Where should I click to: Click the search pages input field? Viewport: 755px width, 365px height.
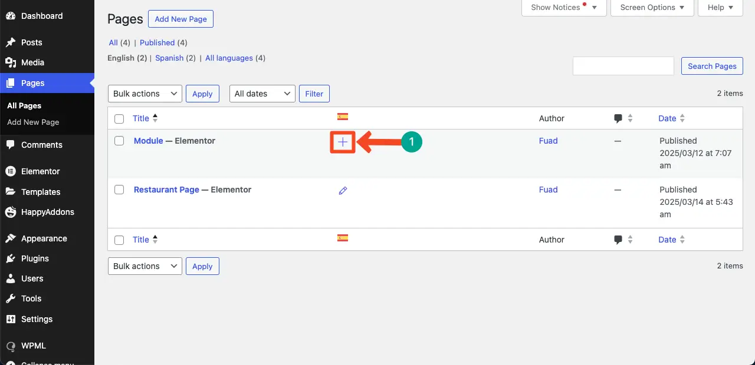[623, 66]
